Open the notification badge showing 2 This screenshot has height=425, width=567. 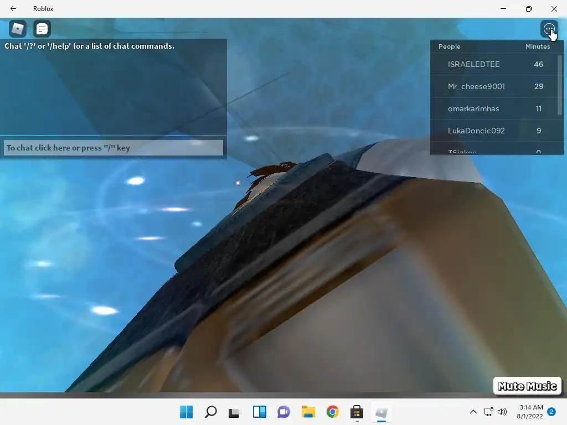coord(551,412)
